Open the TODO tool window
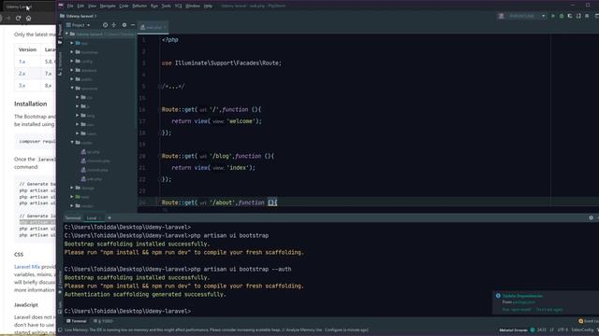Image resolution: width=599 pixels, height=336 pixels. pos(104,321)
